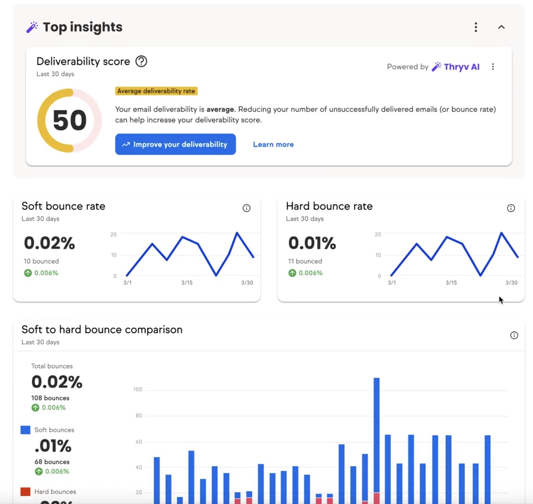Open Deliverability score card kebab menu
Image resolution: width=533 pixels, height=504 pixels.
click(493, 66)
